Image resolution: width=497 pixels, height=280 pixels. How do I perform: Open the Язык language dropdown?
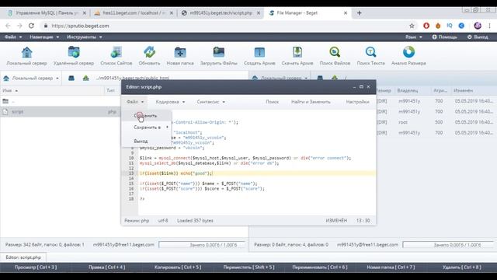414,37
